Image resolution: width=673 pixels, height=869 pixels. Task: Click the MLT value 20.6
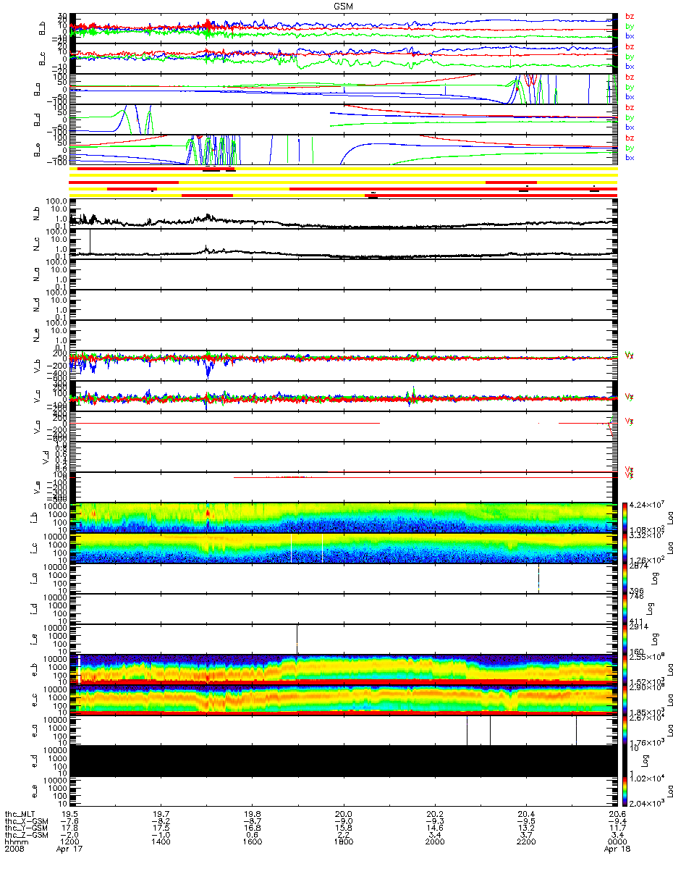617,814
